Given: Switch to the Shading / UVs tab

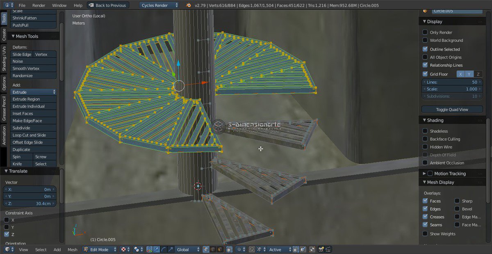Looking at the screenshot, I should tap(4, 59).
